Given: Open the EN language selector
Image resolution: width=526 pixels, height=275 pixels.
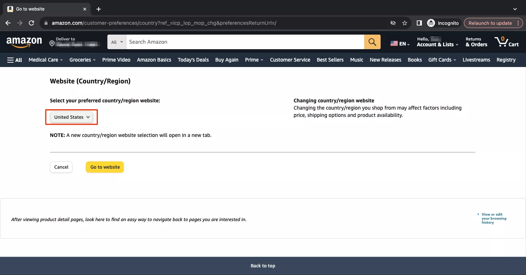Looking at the screenshot, I should [400, 44].
